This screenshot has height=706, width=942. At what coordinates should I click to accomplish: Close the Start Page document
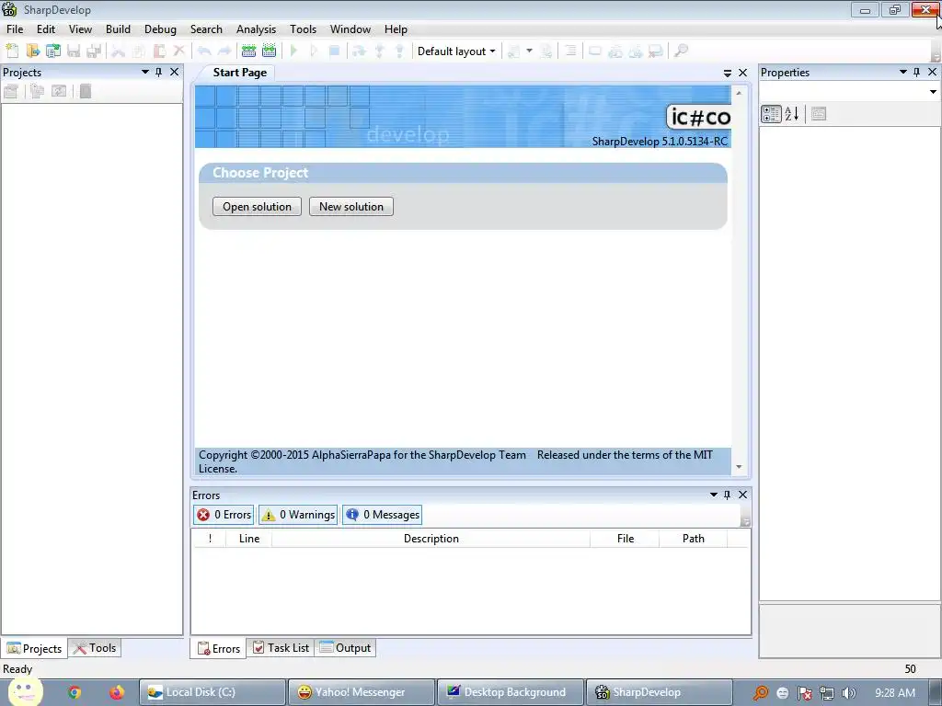click(743, 73)
